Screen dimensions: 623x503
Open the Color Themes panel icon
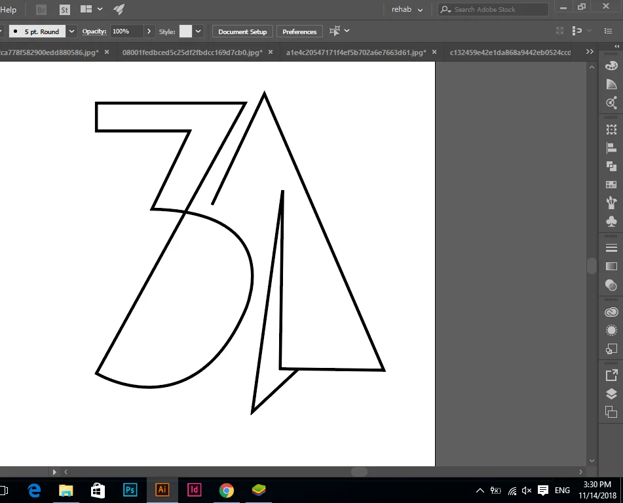coord(611,103)
